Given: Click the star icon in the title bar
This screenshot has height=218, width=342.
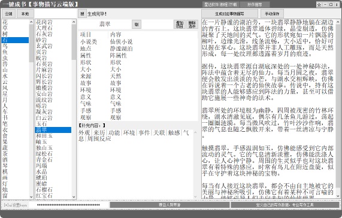Looking at the screenshot, I should 319,5.
